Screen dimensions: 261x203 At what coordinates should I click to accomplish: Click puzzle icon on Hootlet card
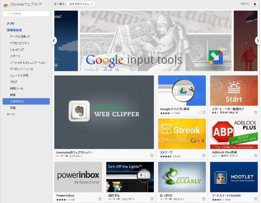tap(256, 199)
